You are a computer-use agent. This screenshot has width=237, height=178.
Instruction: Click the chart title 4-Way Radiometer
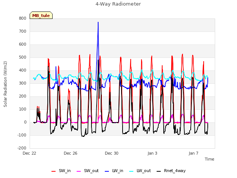[118, 4]
